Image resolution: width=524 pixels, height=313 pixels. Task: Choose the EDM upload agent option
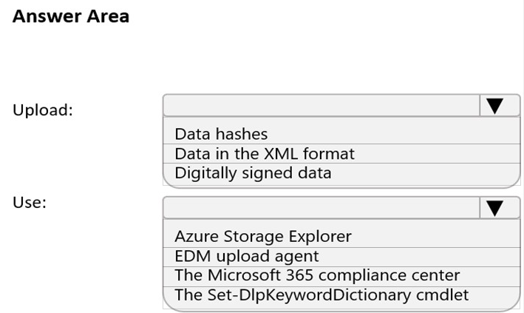tap(247, 256)
